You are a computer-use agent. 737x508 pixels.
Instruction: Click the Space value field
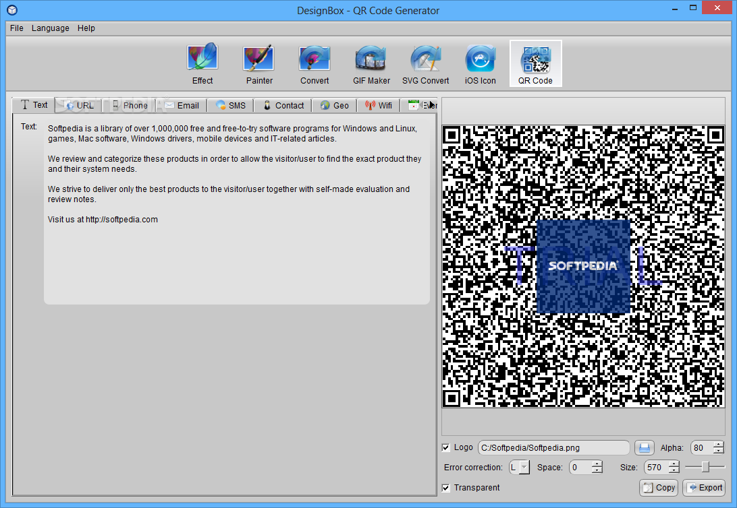[x=580, y=468]
